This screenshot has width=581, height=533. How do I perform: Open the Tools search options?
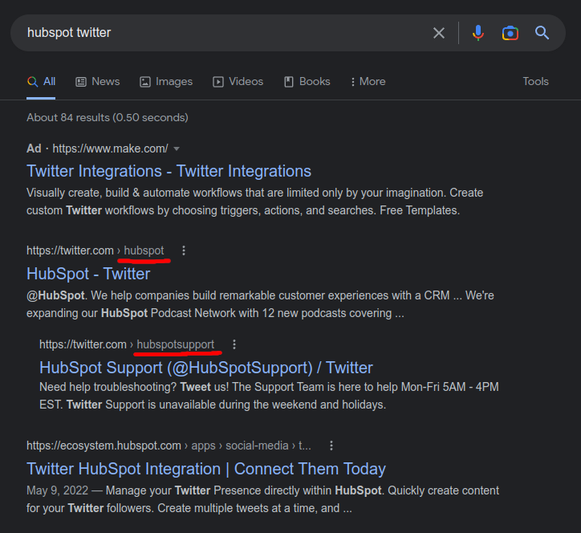pyautogui.click(x=535, y=82)
